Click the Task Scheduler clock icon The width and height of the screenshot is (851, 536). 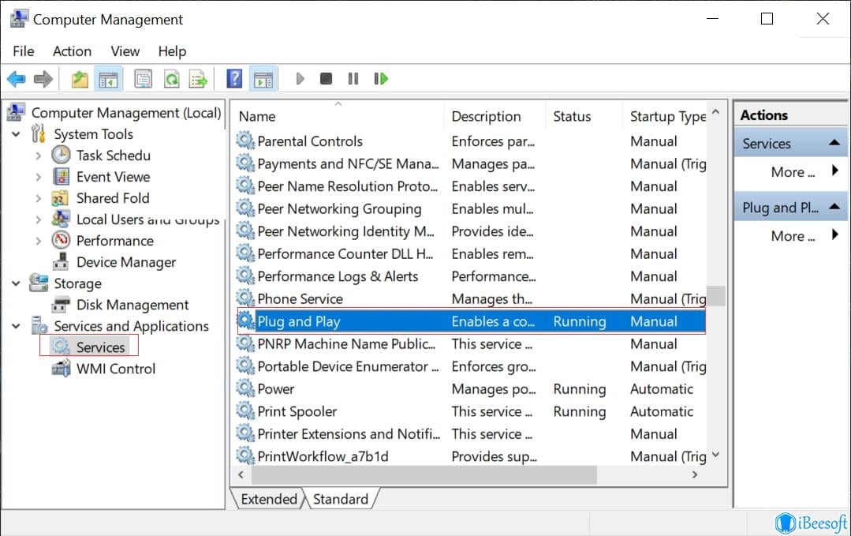click(61, 156)
